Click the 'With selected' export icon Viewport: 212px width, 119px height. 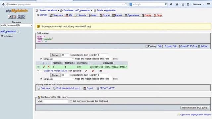click(x=101, y=71)
